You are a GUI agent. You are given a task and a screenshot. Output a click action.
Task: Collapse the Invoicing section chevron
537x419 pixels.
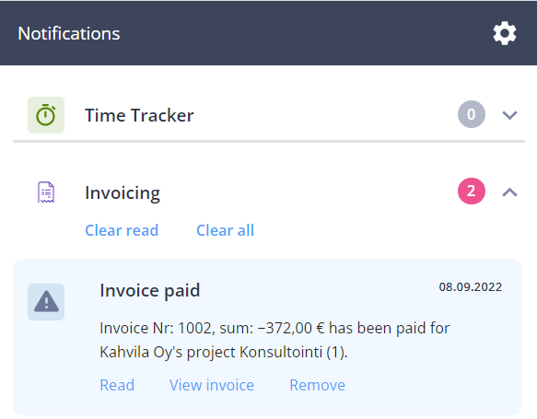[x=509, y=192]
